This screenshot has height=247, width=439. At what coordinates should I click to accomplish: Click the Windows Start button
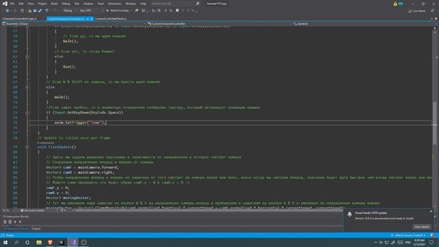5,242
